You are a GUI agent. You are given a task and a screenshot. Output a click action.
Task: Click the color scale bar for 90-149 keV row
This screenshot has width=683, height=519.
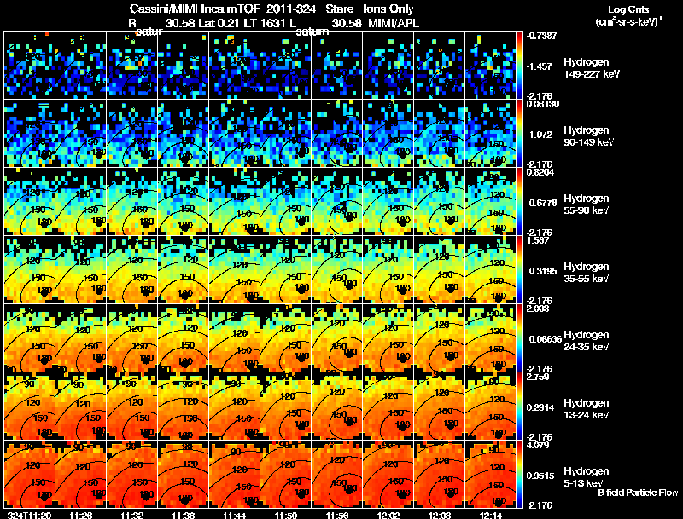coord(519,134)
